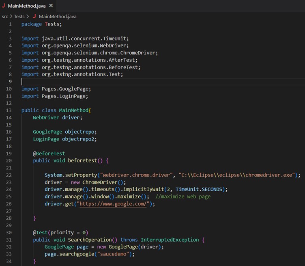Click 'maximize()' method call
305x266 pixels.
[132, 197]
